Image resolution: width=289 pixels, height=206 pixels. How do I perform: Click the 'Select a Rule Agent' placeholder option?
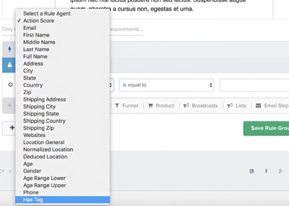(x=63, y=13)
